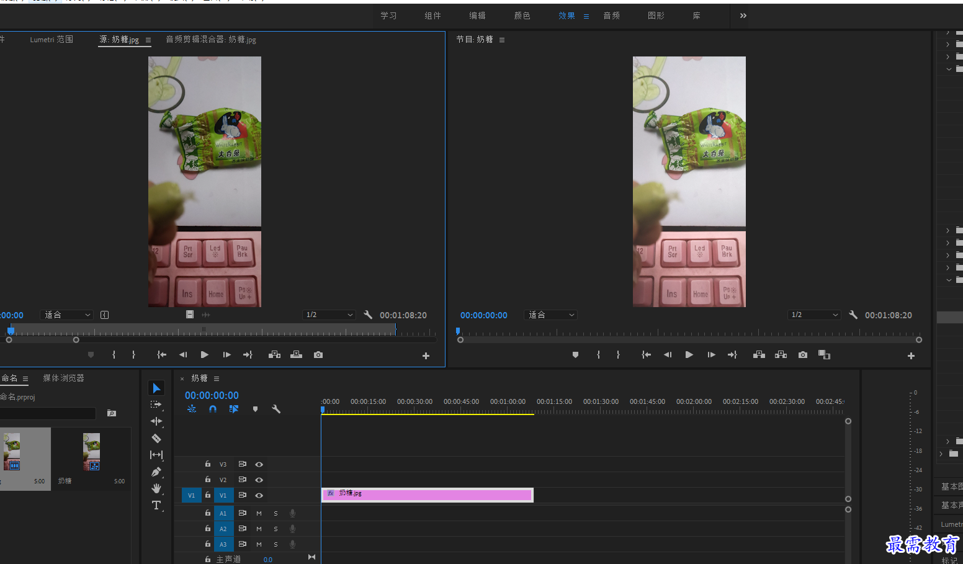Open Source monitor 1/2 resolution dropdown
This screenshot has height=564, width=963.
329,315
